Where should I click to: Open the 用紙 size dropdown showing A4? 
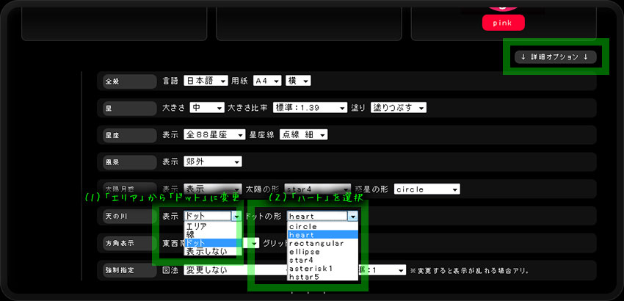(267, 81)
